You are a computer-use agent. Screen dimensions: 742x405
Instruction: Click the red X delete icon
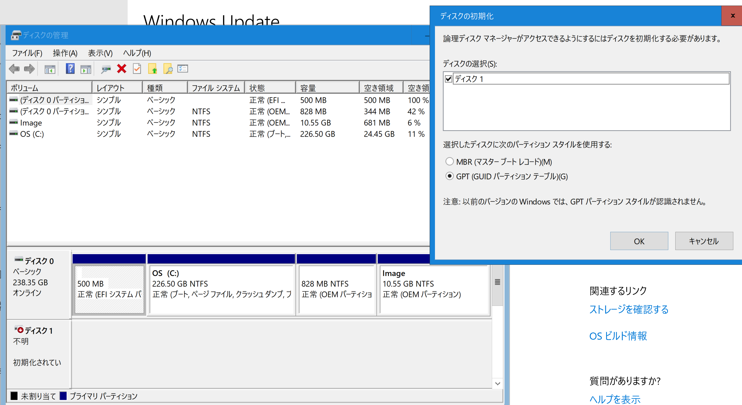[122, 69]
